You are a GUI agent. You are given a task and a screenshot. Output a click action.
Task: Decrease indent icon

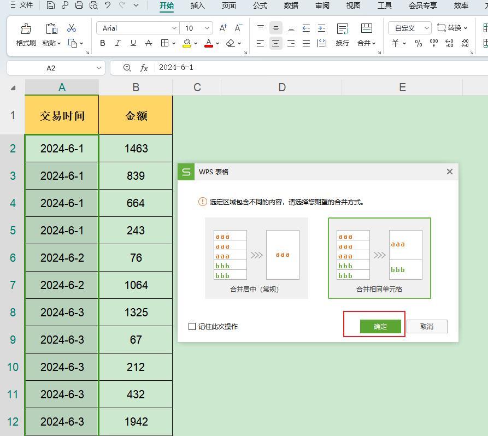tap(306, 28)
